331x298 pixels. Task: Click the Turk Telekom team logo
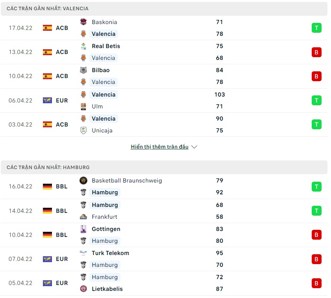tap(83, 253)
